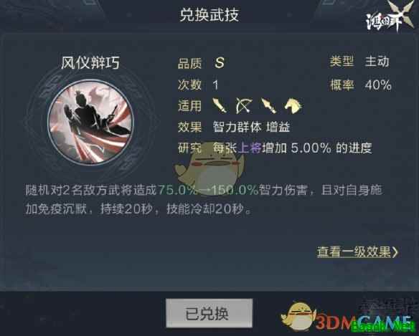Click the purple 上将 text
The height and width of the screenshot is (336, 419).
(250, 148)
